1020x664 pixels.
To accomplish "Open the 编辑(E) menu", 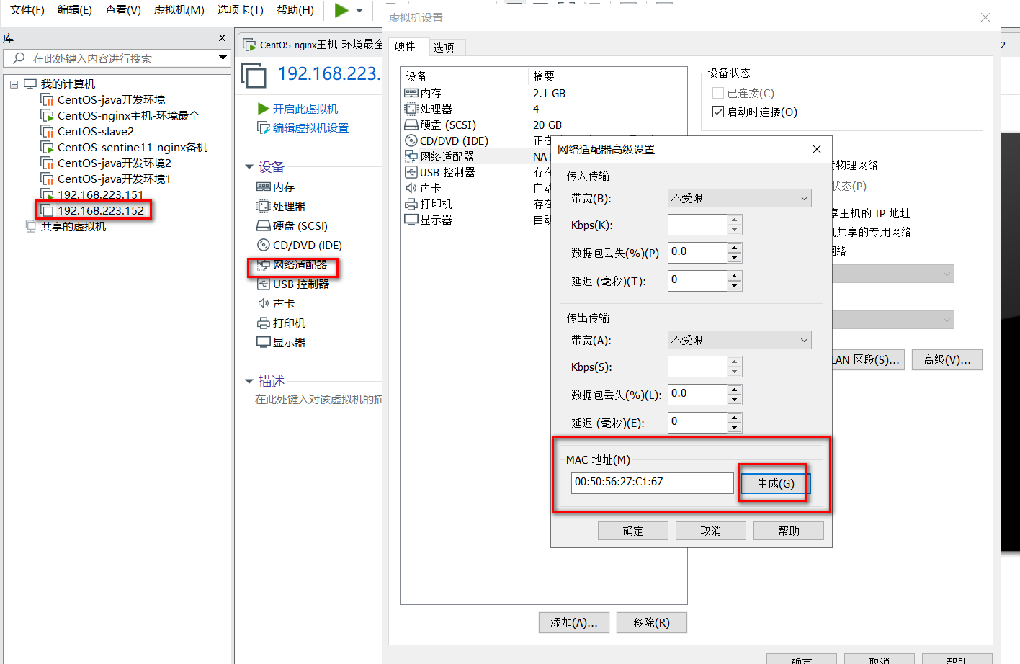I will pyautogui.click(x=75, y=10).
